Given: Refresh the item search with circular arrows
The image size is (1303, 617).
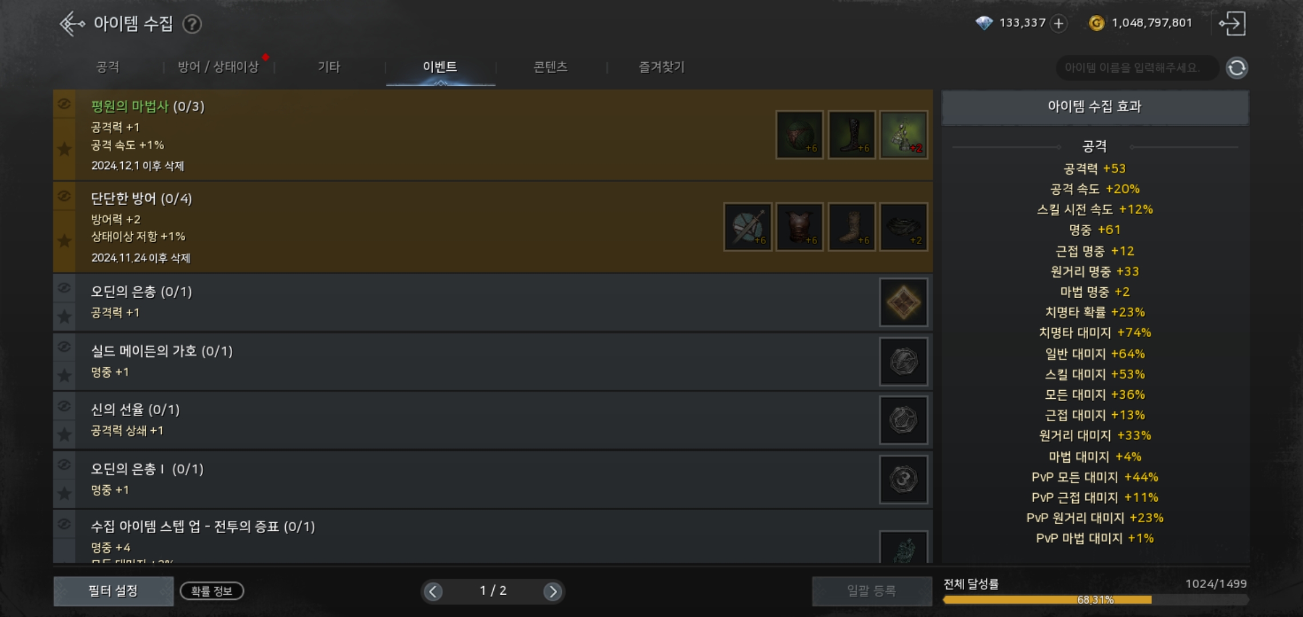Looking at the screenshot, I should point(1237,68).
